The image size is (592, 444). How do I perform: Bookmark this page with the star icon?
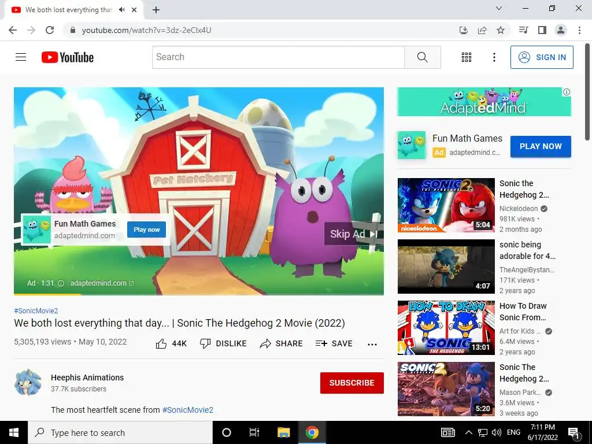[501, 30]
